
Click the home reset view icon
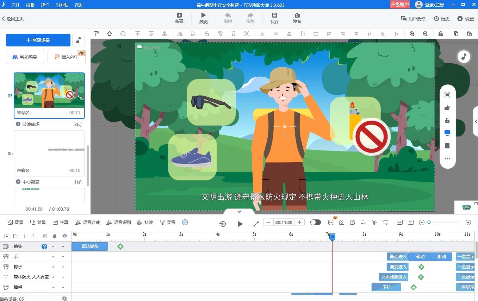[x=109, y=34]
